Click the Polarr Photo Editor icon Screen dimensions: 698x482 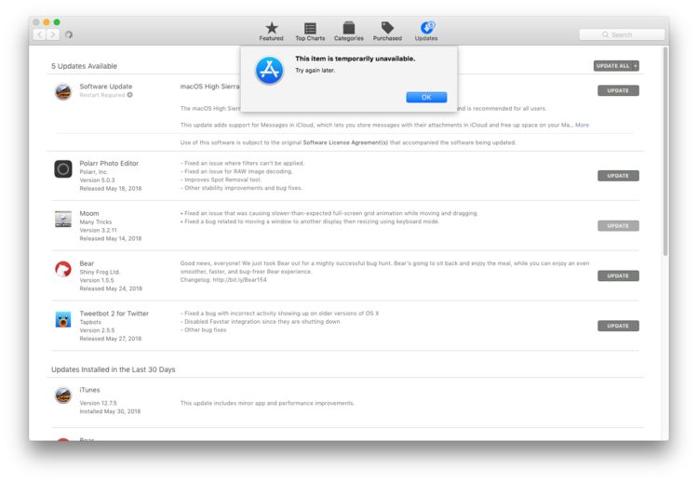(63, 168)
